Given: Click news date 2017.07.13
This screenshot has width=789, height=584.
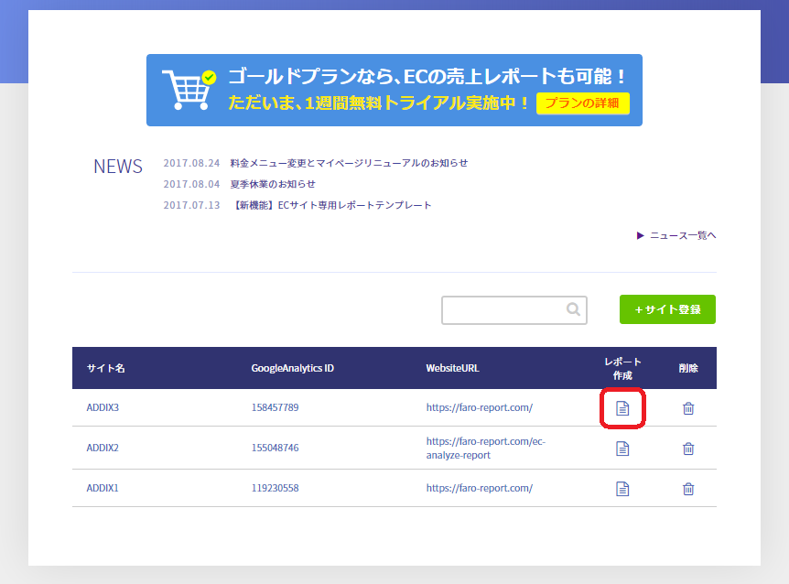Looking at the screenshot, I should pyautogui.click(x=191, y=205).
